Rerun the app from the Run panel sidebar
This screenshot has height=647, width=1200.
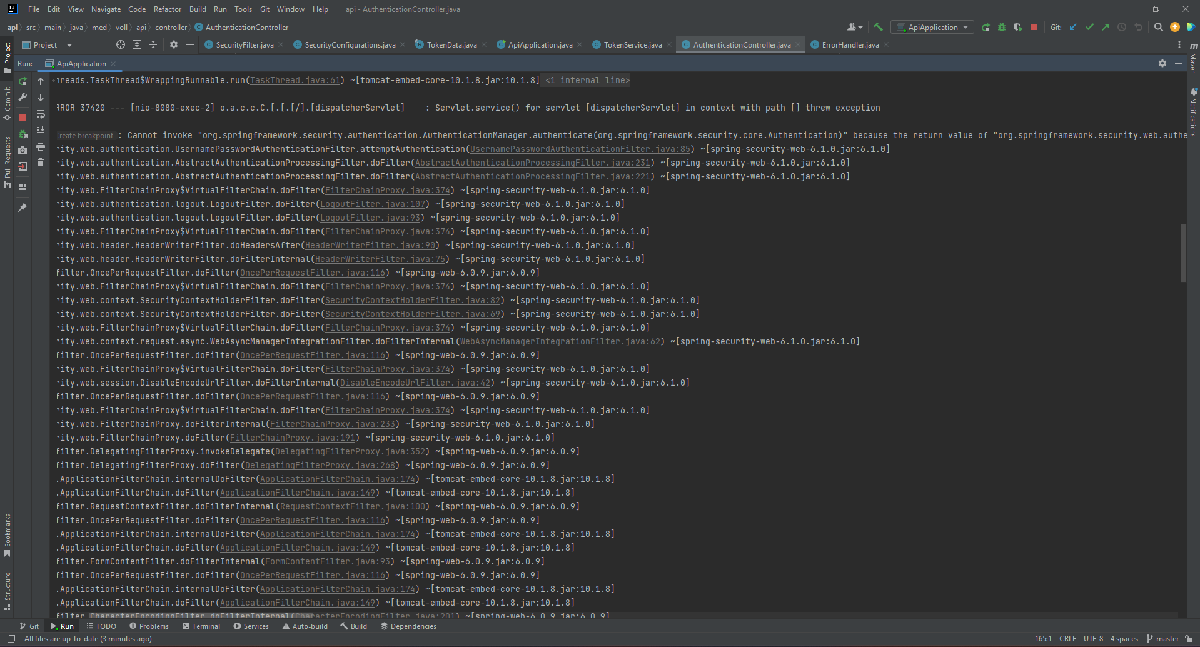pos(23,81)
